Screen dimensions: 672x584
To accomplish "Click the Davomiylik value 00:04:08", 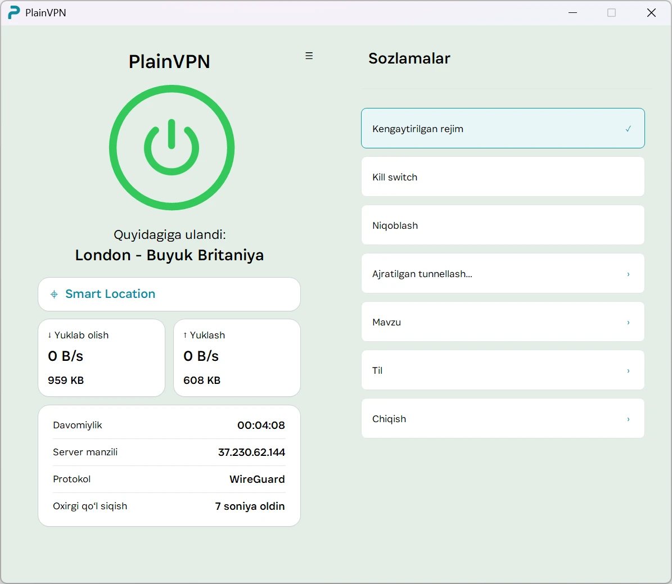I will 261,425.
